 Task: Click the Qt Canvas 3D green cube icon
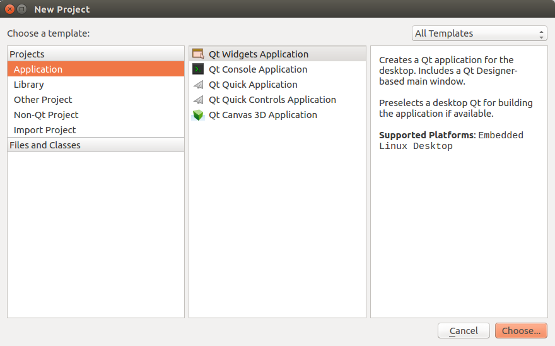198,115
